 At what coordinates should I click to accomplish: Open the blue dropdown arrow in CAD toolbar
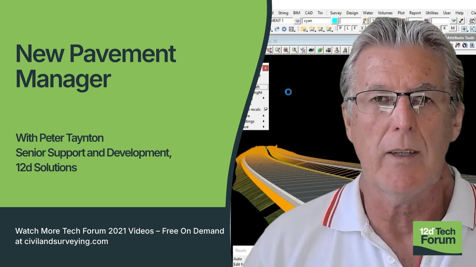[x=454, y=21]
